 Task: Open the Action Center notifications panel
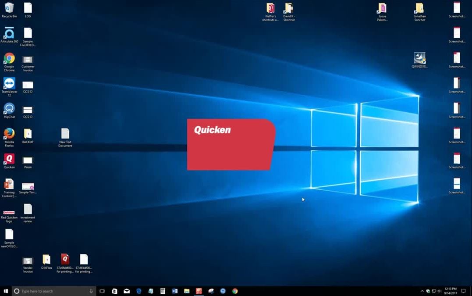463,291
